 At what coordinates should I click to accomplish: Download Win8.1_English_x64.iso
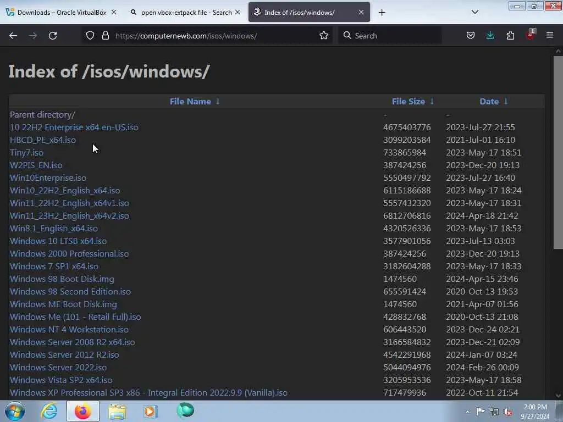(x=54, y=228)
